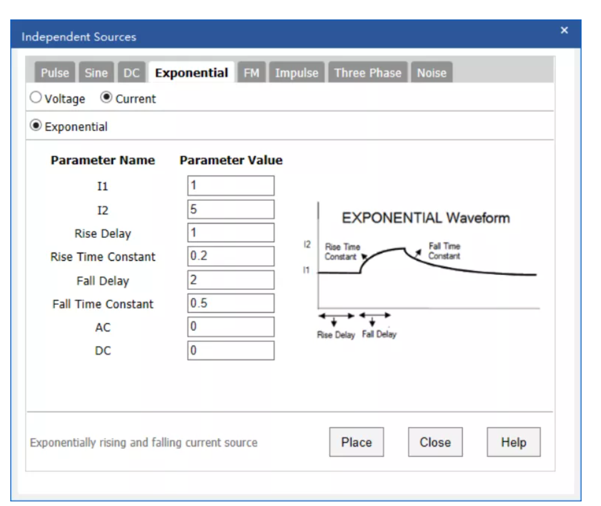Select the Exponential radio option
The image size is (601, 506).
(36, 126)
